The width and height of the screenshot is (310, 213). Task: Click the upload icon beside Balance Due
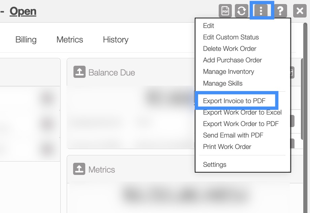pos(80,72)
